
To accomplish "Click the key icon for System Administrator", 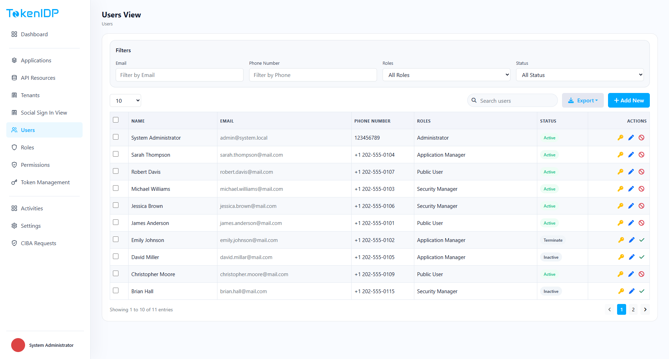I will [621, 138].
